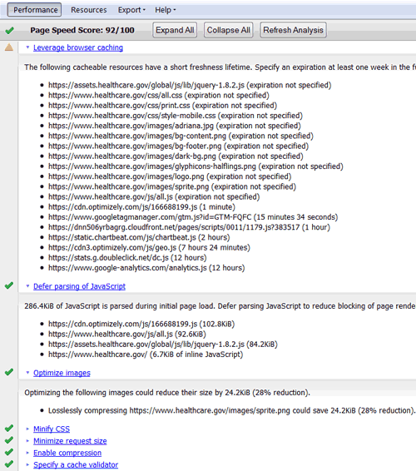This screenshot has height=471, width=416.
Task: Expand the Minimize request size arrow
Action: coord(27,441)
